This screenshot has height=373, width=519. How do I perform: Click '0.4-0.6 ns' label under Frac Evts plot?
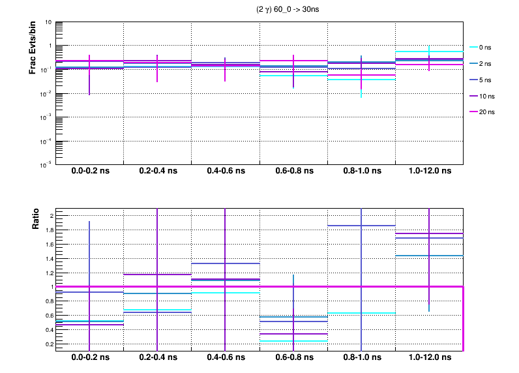(224, 171)
